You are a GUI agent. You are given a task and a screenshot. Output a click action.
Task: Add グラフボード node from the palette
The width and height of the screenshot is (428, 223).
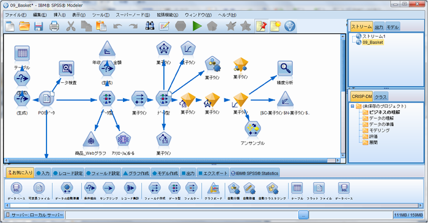click(x=213, y=188)
